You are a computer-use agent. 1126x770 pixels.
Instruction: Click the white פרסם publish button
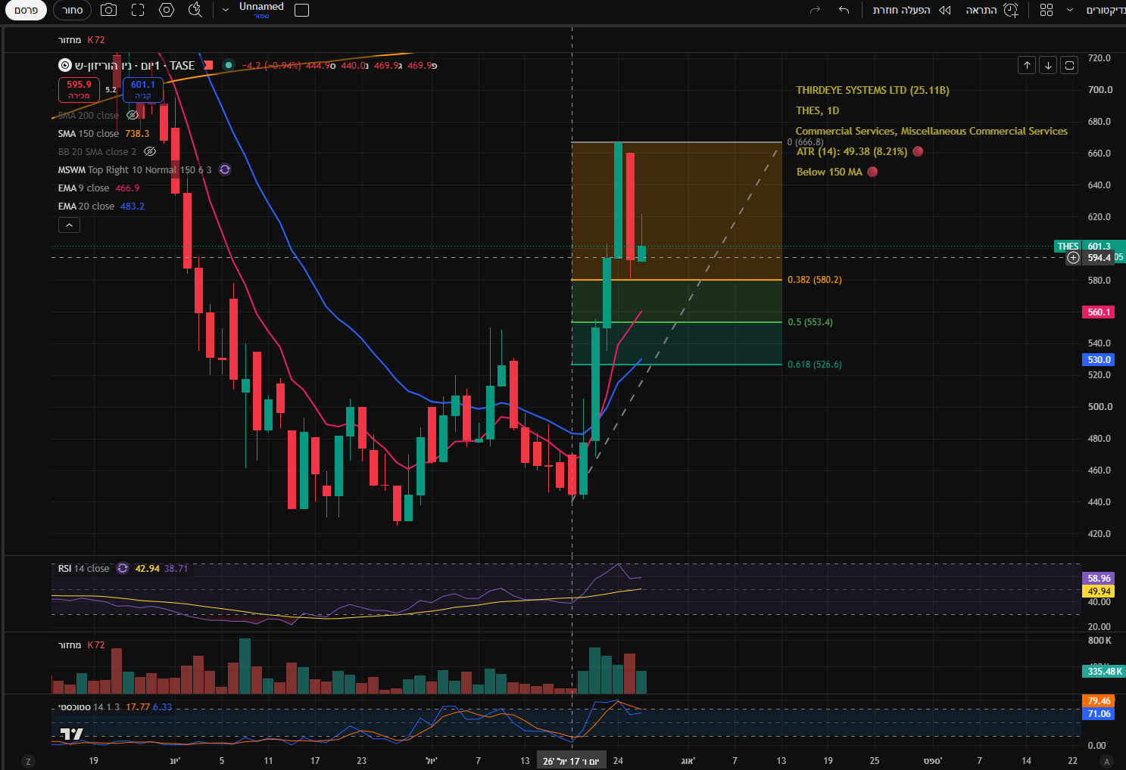(x=26, y=10)
